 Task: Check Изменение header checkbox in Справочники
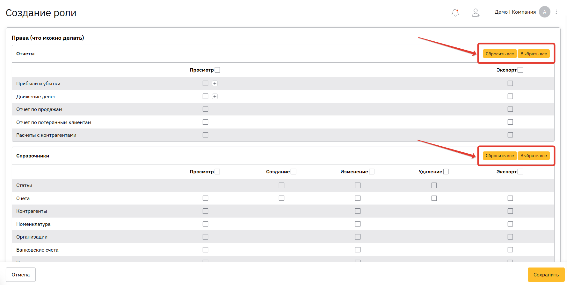click(x=372, y=172)
